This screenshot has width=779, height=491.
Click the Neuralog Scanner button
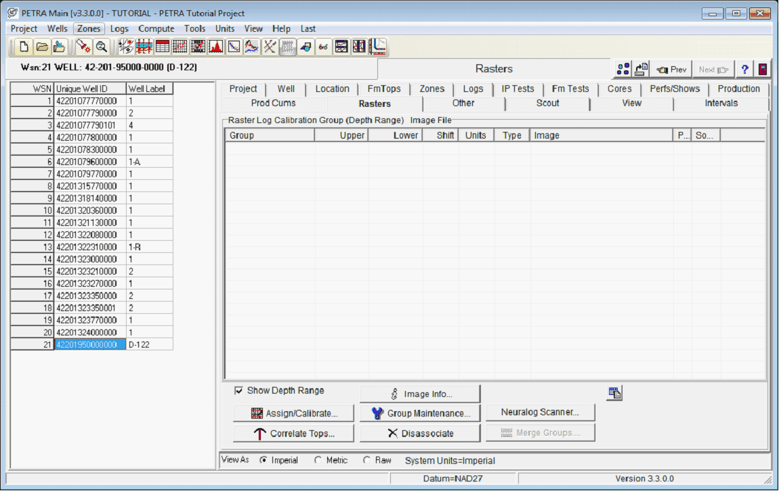[x=540, y=412]
